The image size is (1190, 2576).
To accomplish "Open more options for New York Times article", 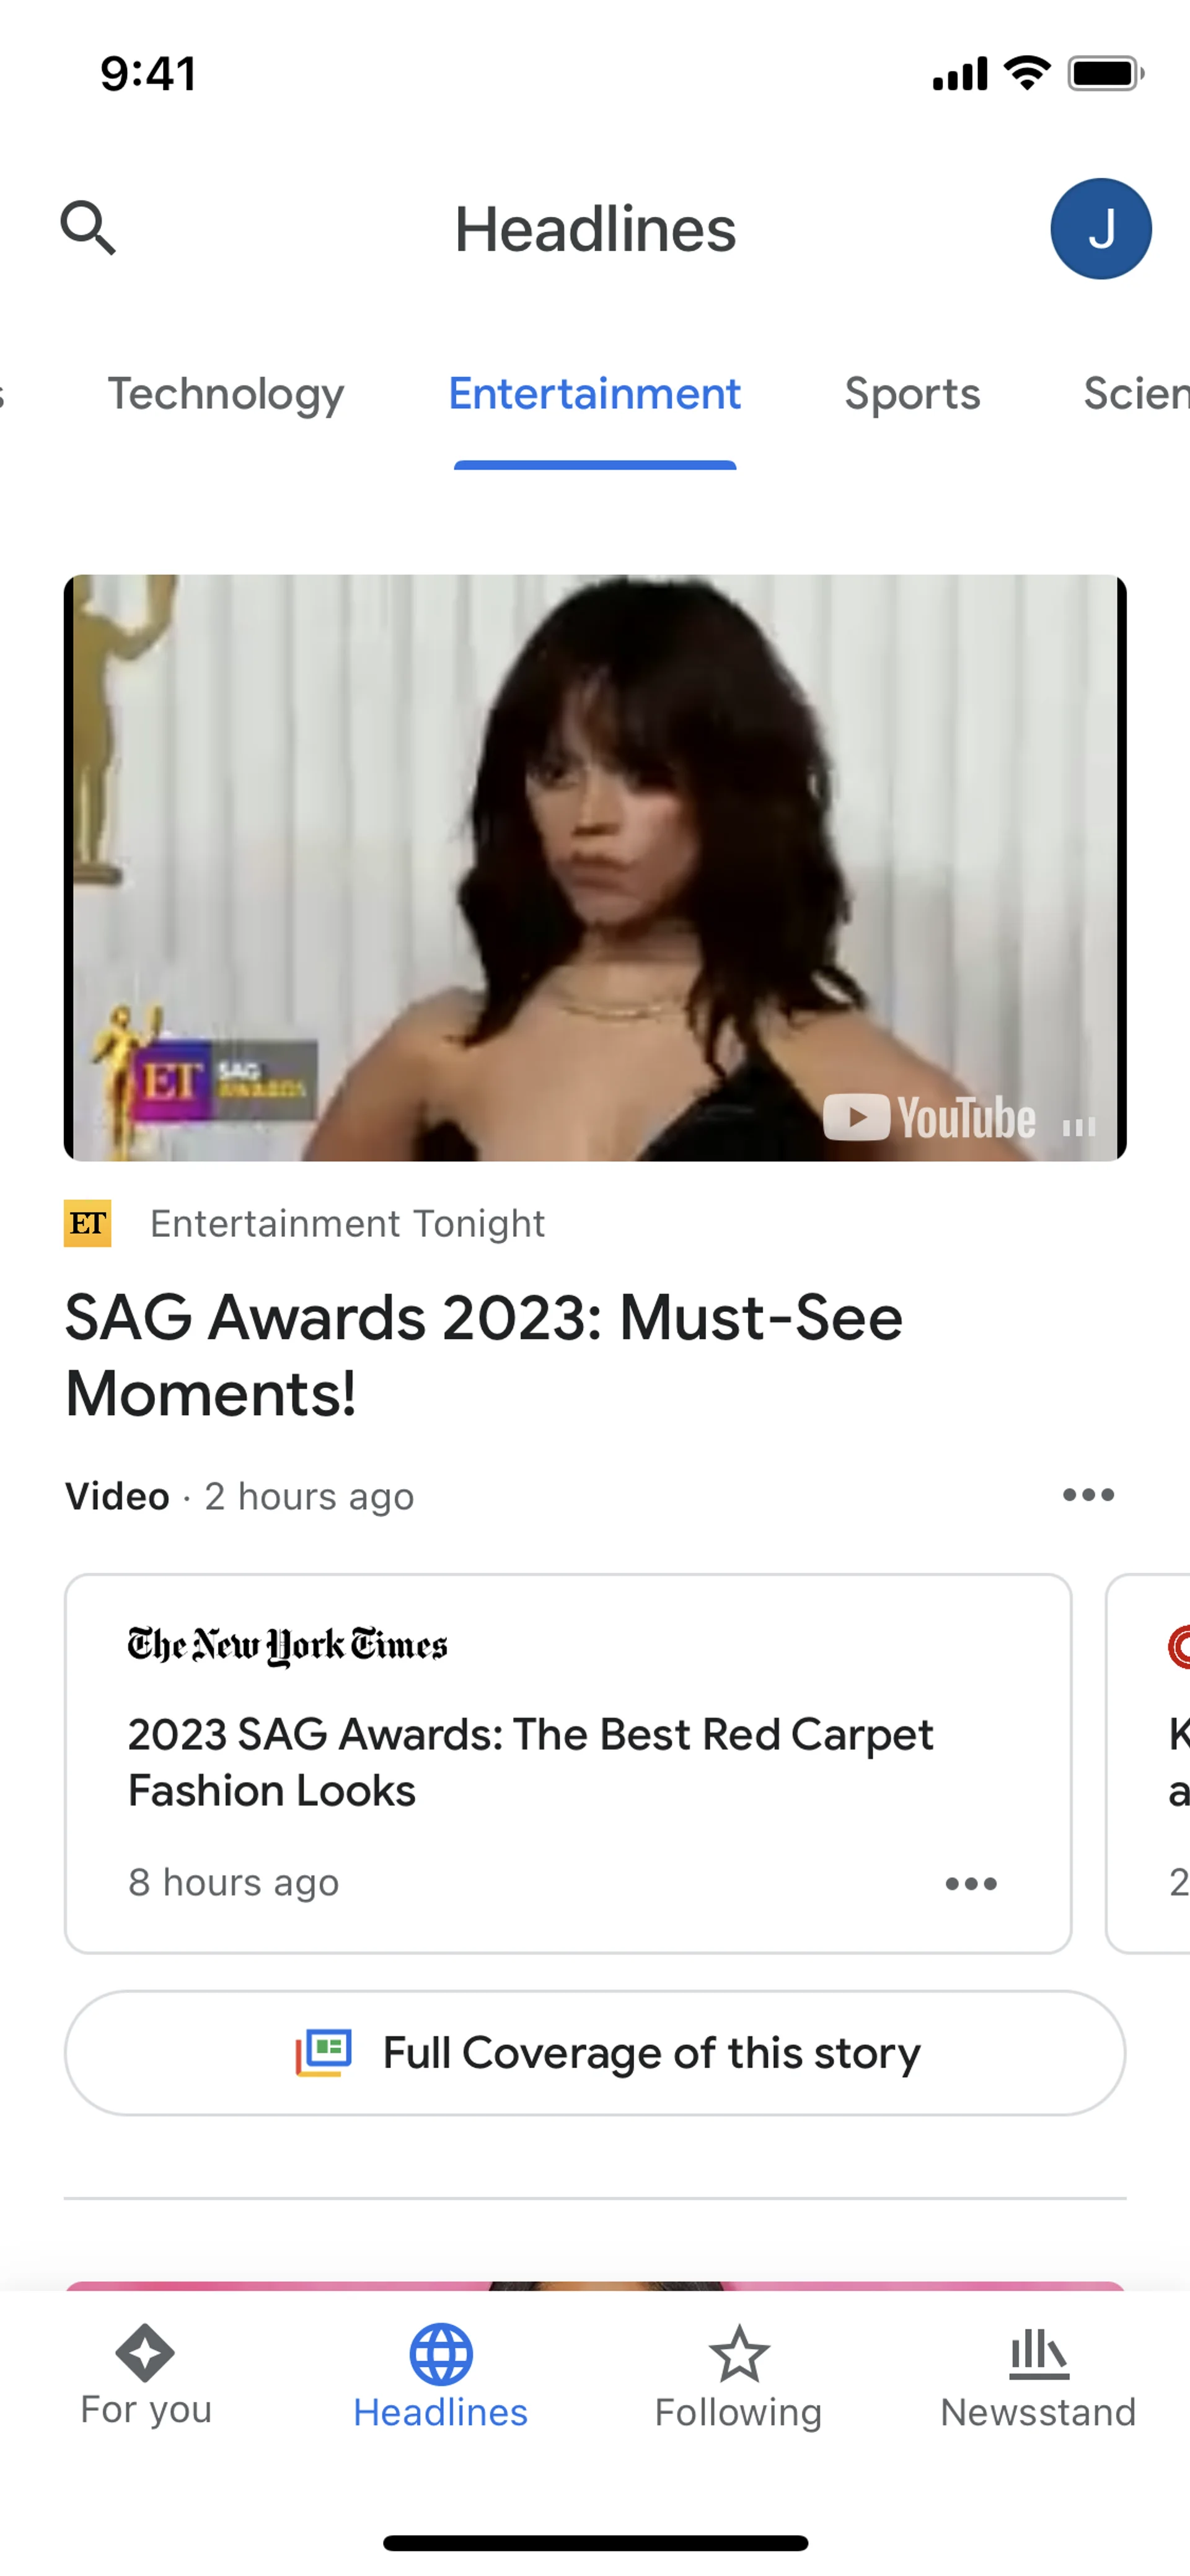I will pyautogui.click(x=970, y=1884).
